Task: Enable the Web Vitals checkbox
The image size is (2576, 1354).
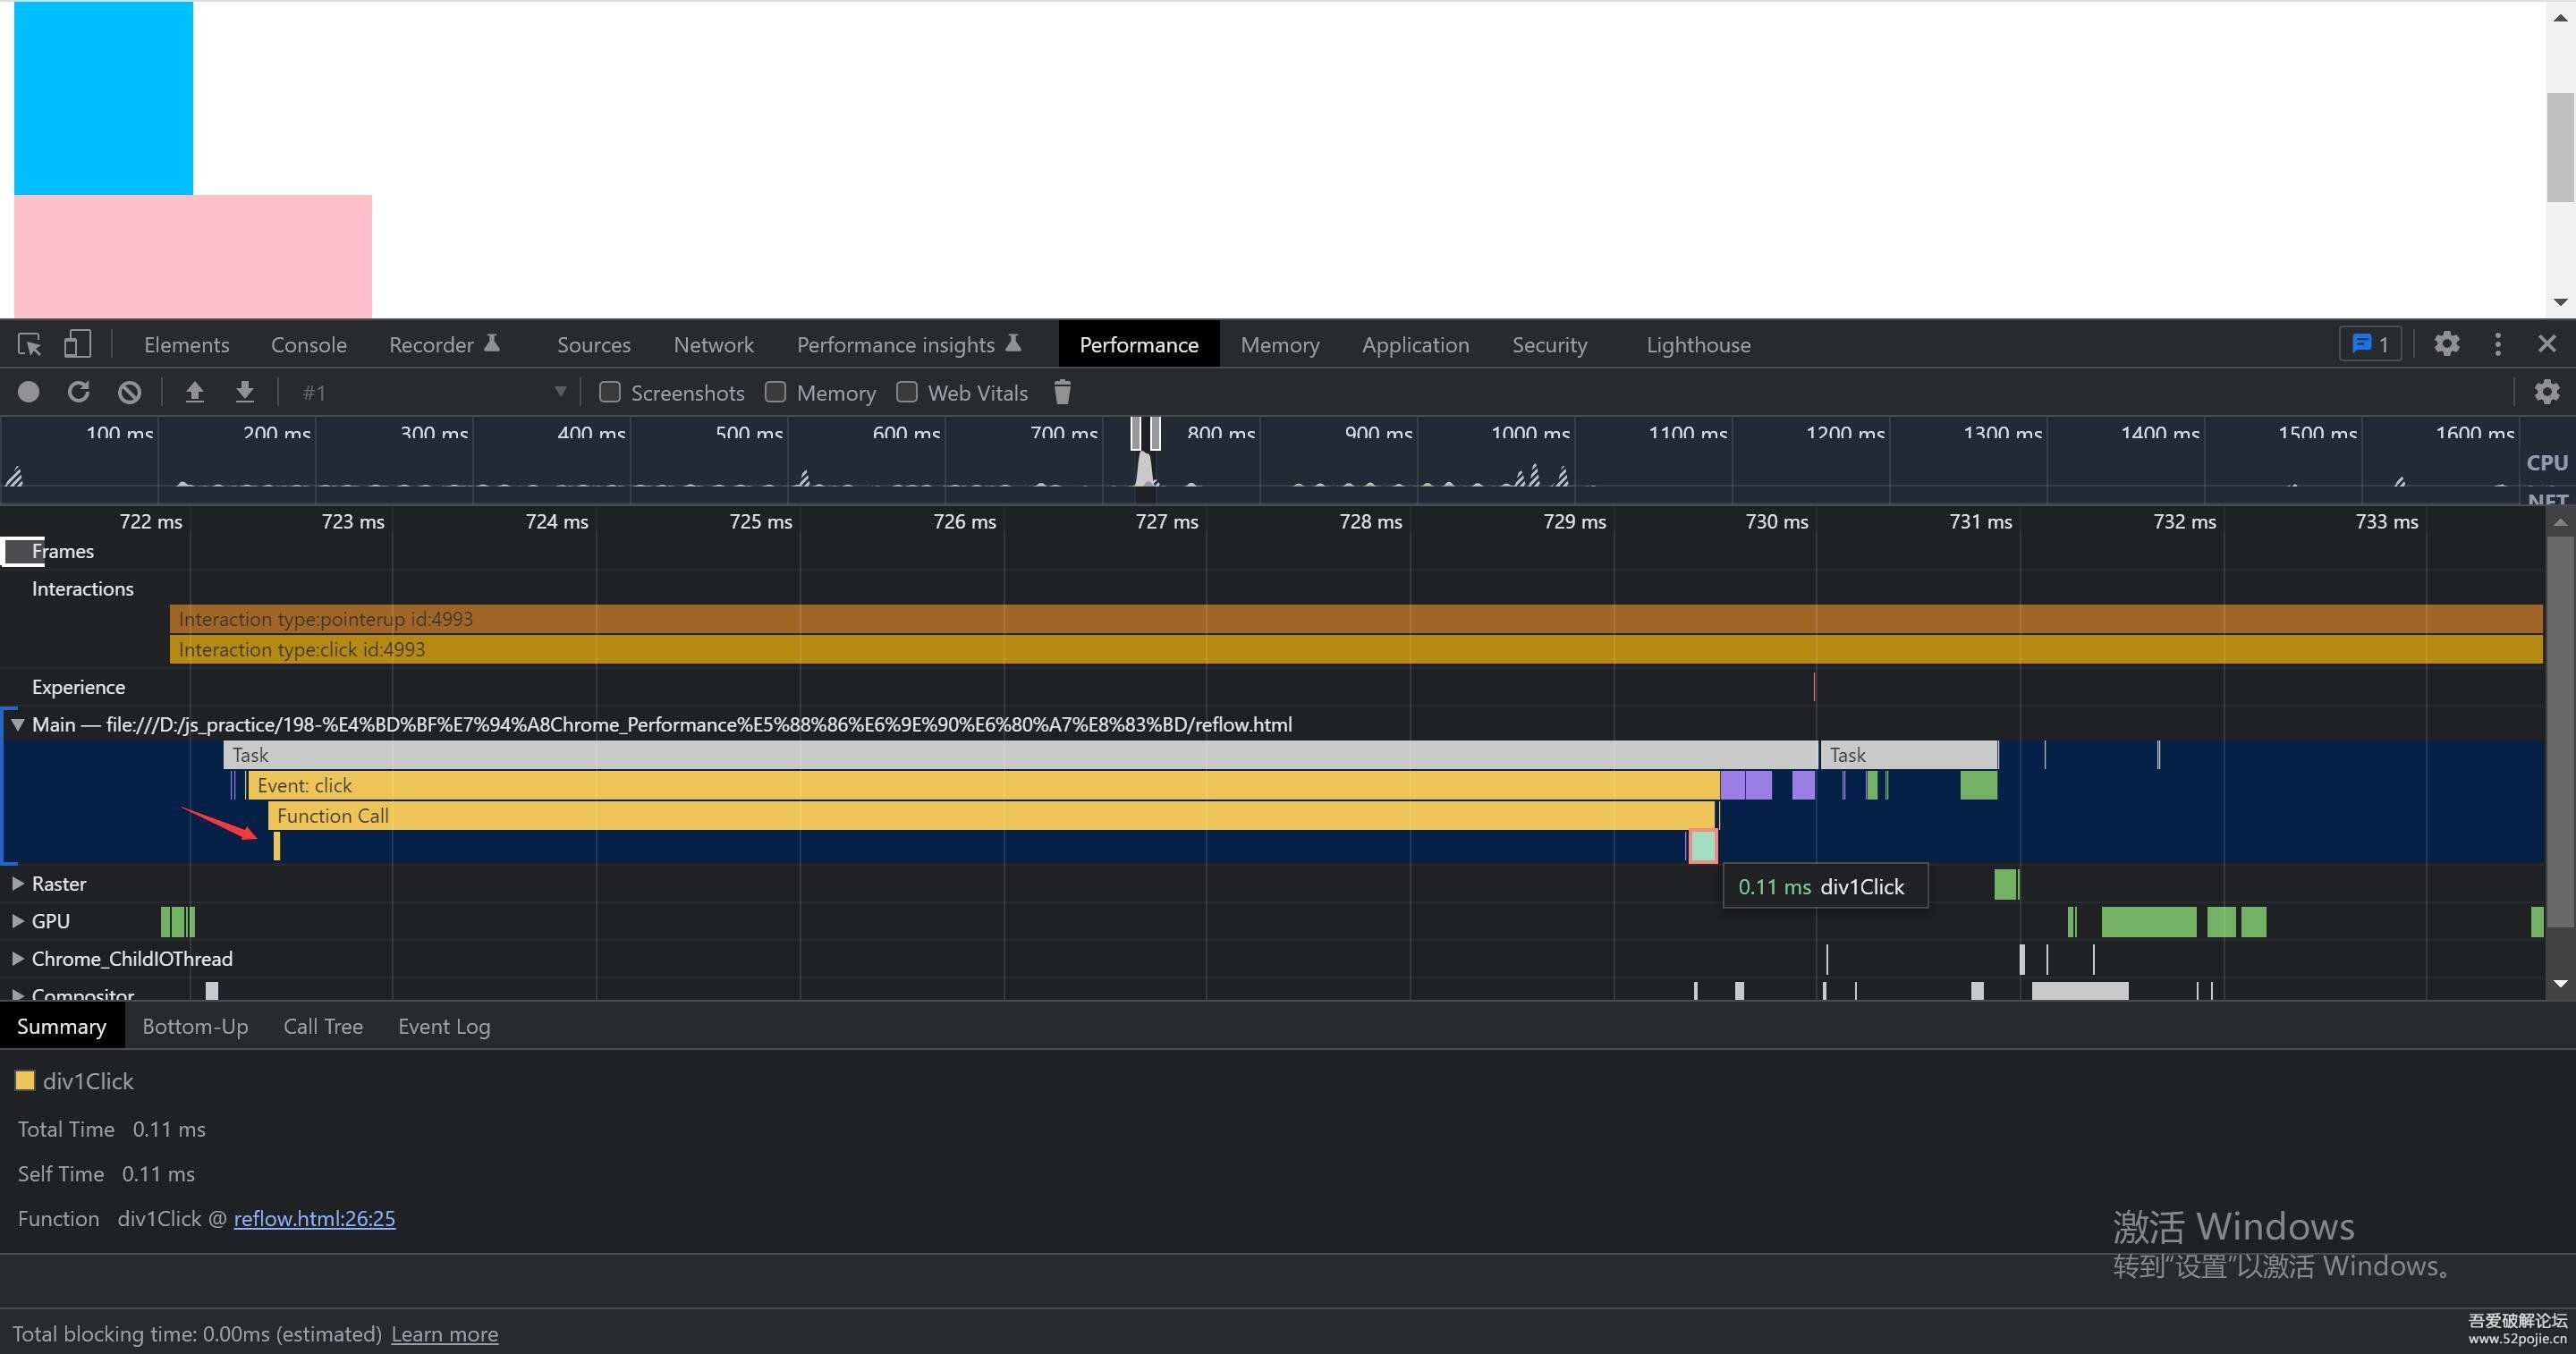Action: point(907,392)
